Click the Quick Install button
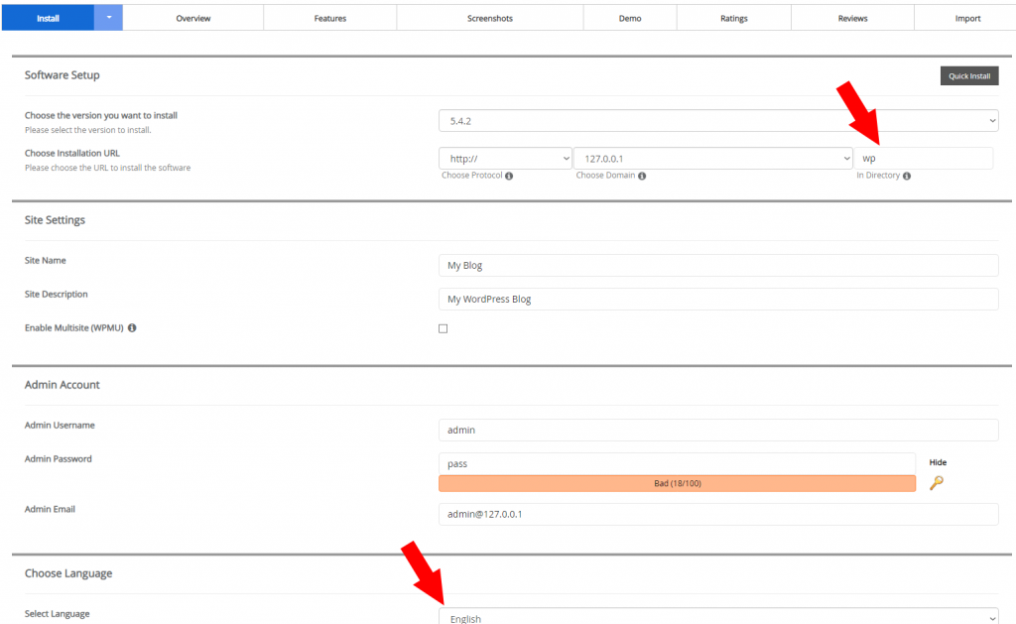The image size is (1016, 624). point(969,75)
